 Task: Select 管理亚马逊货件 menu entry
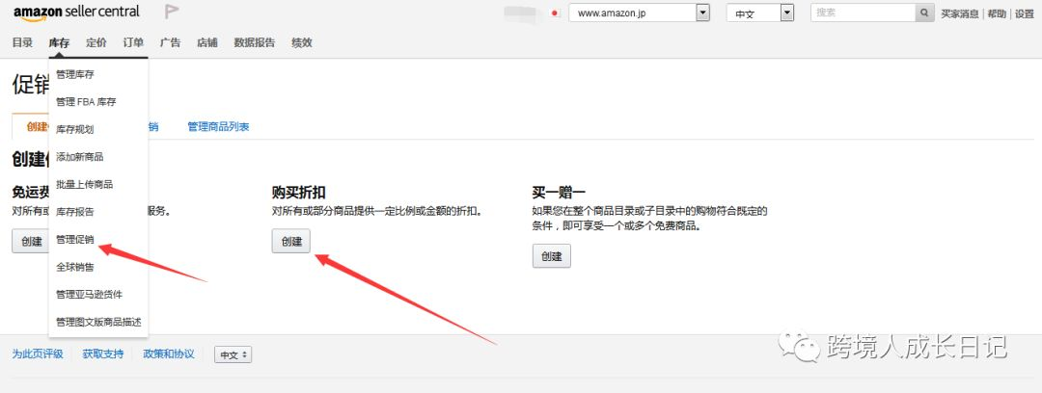point(89,294)
